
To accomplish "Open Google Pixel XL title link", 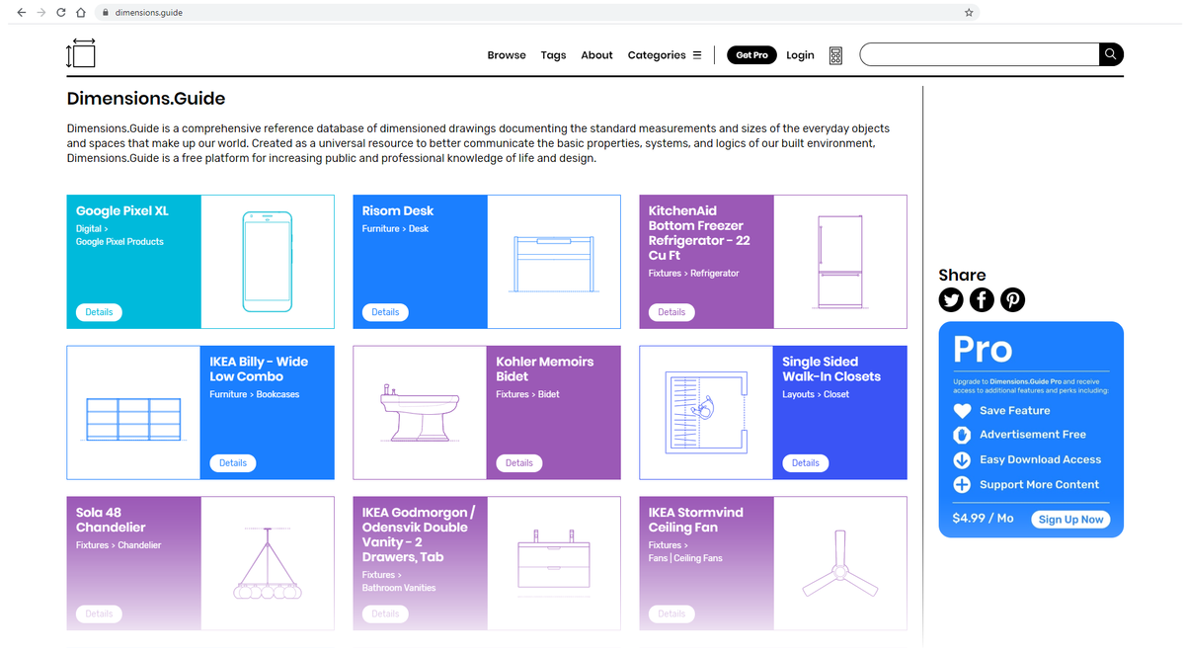I will point(122,211).
